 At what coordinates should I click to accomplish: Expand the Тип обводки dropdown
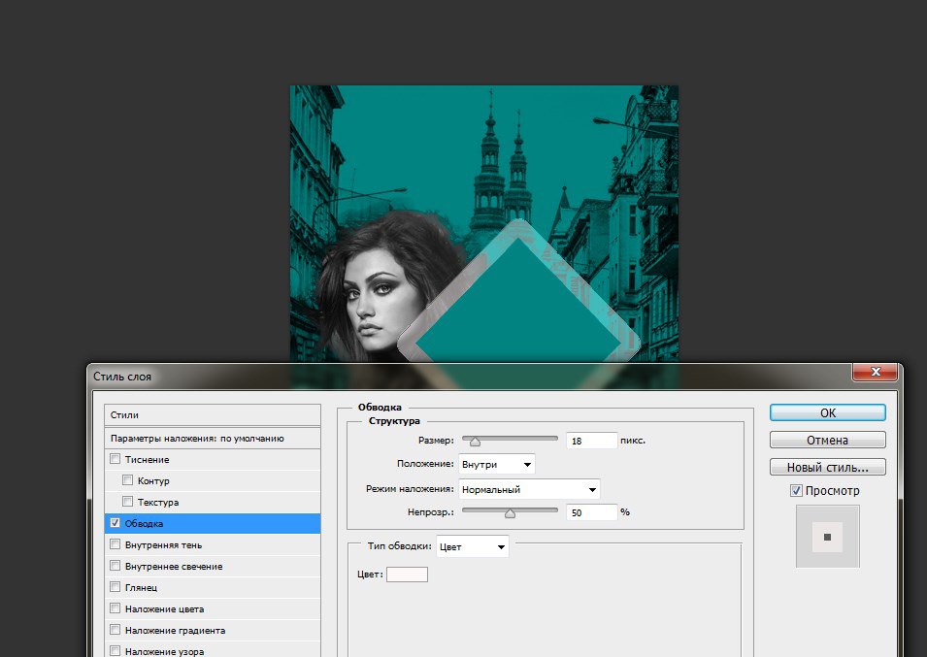coord(472,547)
